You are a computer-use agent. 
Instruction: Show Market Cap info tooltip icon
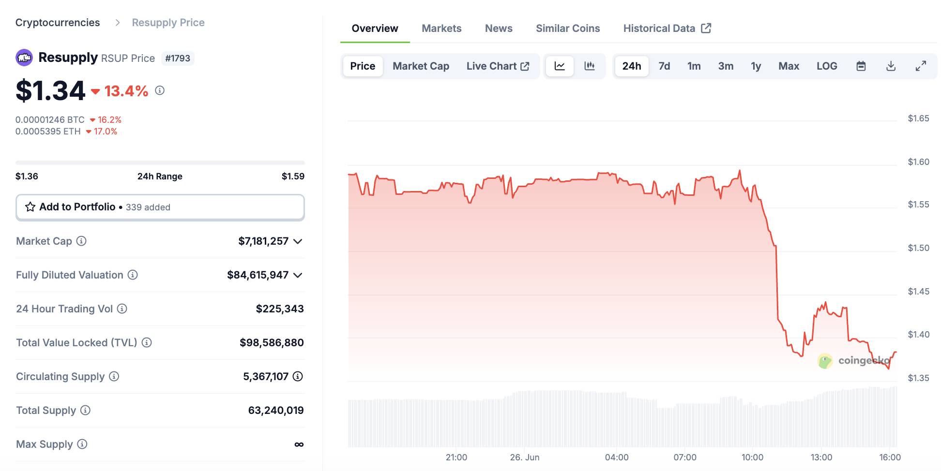(x=81, y=241)
